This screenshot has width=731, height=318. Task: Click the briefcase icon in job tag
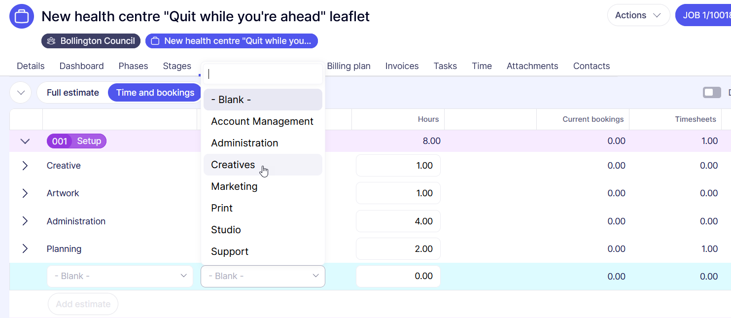pyautogui.click(x=155, y=41)
